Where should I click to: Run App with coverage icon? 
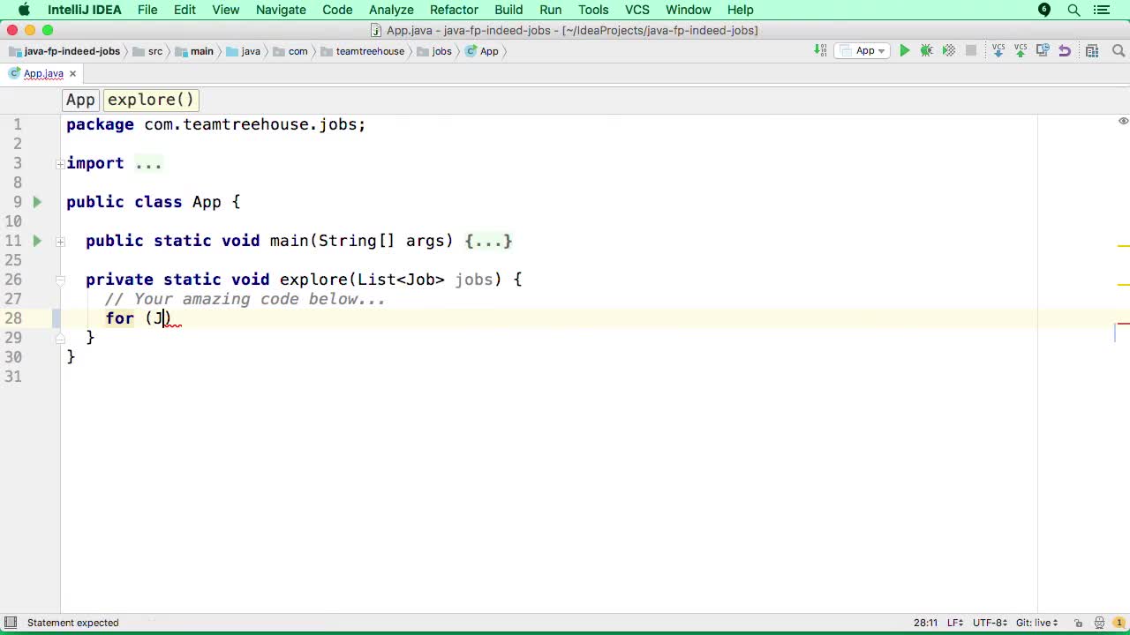click(x=948, y=51)
